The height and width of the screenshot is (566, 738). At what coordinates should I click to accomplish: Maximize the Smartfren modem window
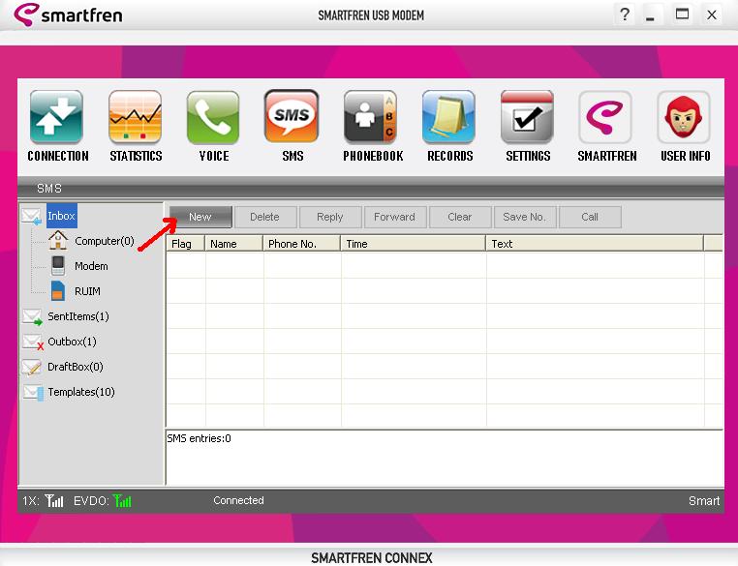682,15
